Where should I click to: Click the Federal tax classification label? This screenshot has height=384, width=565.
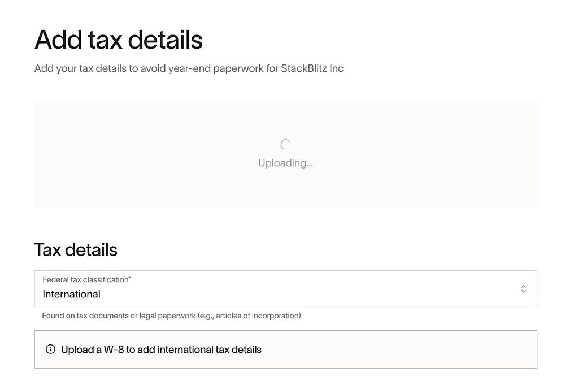[85, 279]
